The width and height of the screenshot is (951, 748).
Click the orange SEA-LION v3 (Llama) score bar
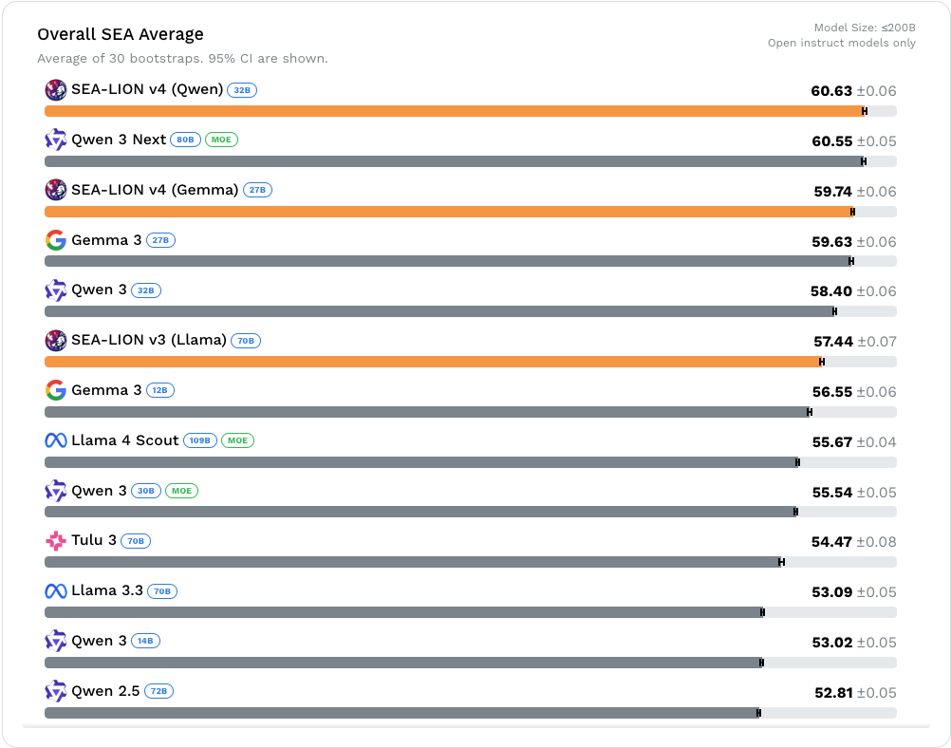point(432,362)
